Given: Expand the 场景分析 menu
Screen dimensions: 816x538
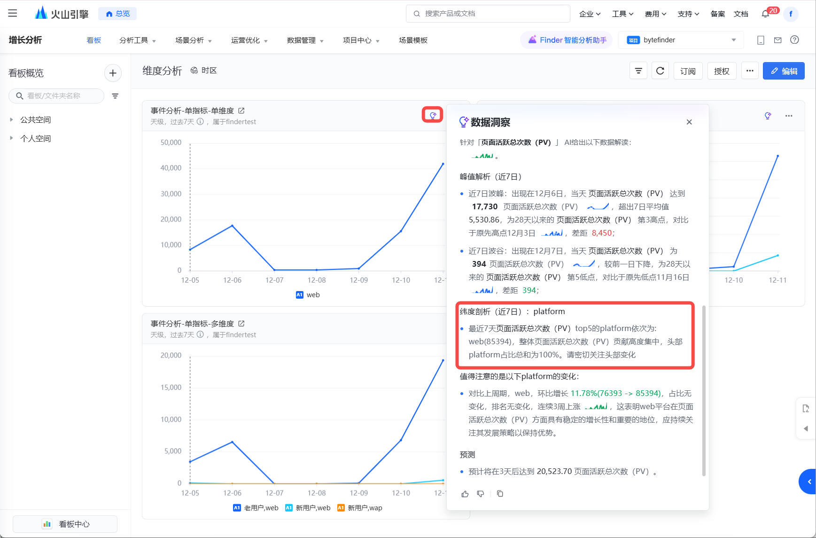Looking at the screenshot, I should pos(194,40).
